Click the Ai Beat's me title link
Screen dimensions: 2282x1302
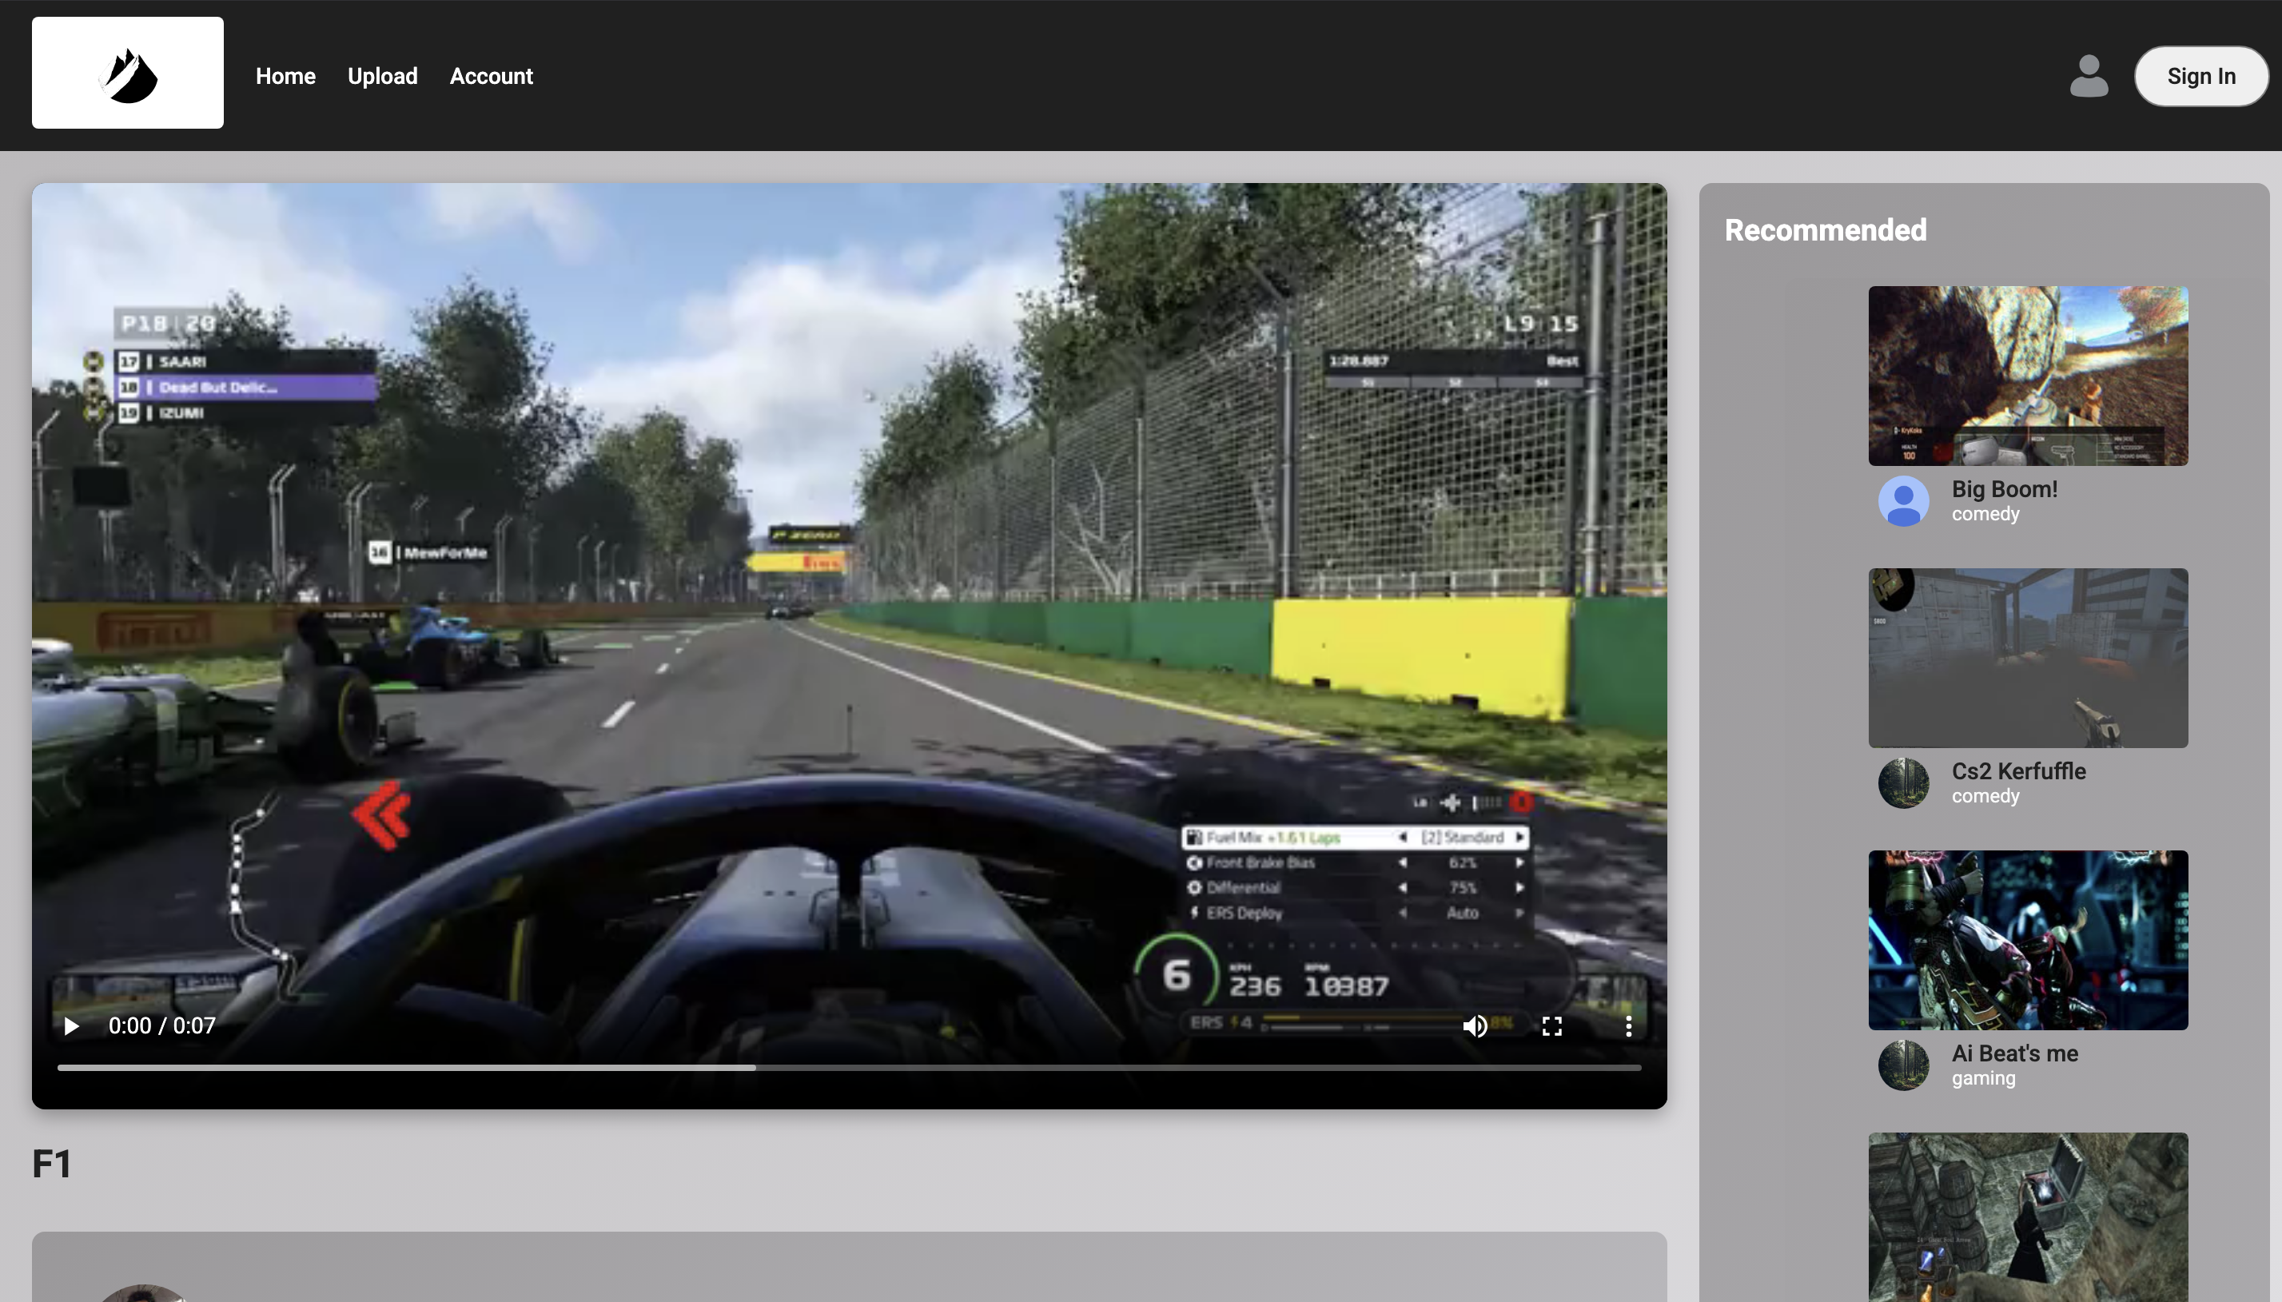coord(2013,1053)
